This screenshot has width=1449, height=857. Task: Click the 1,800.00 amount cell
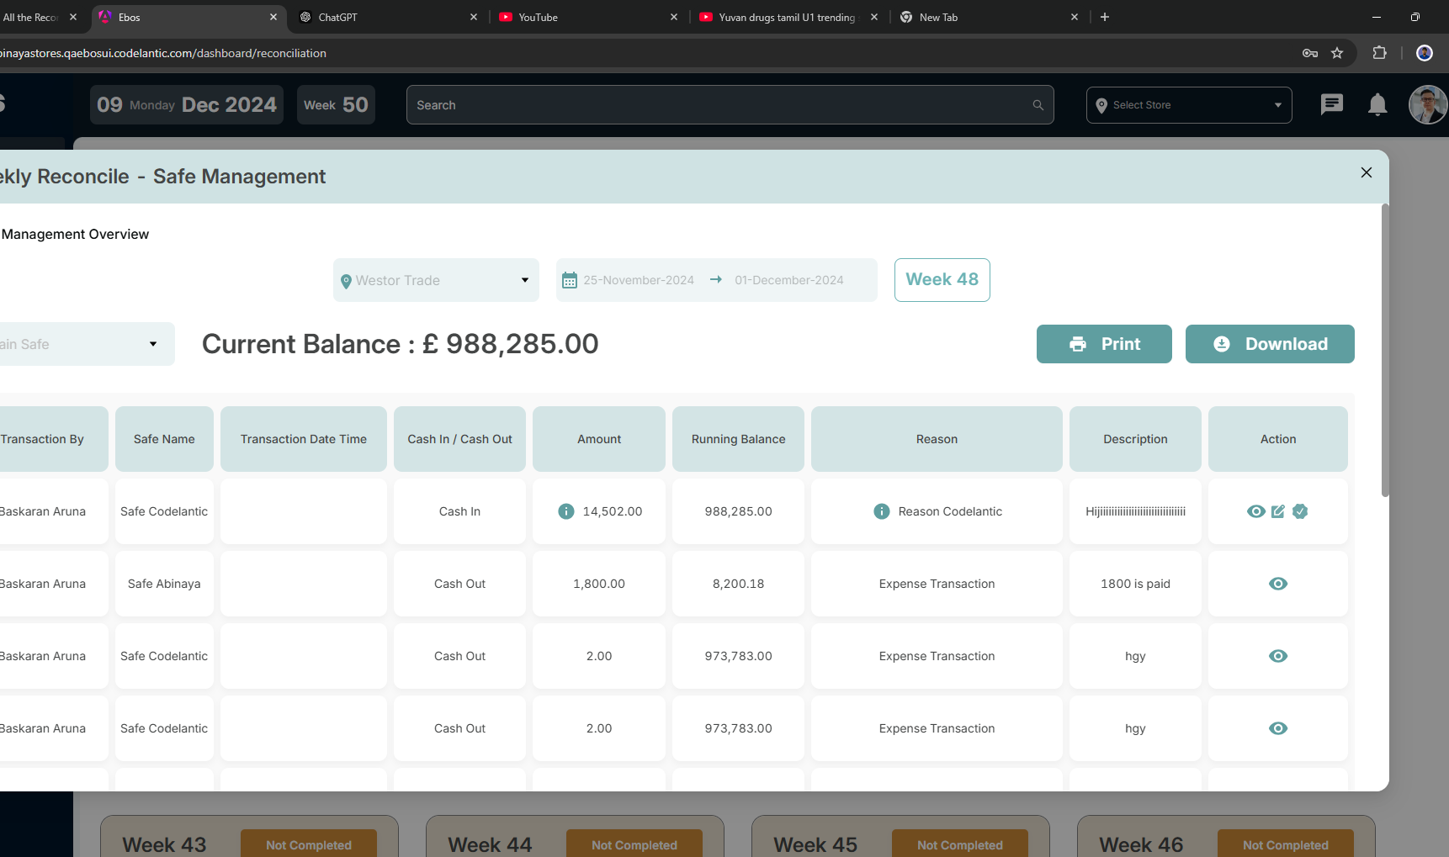[599, 584]
